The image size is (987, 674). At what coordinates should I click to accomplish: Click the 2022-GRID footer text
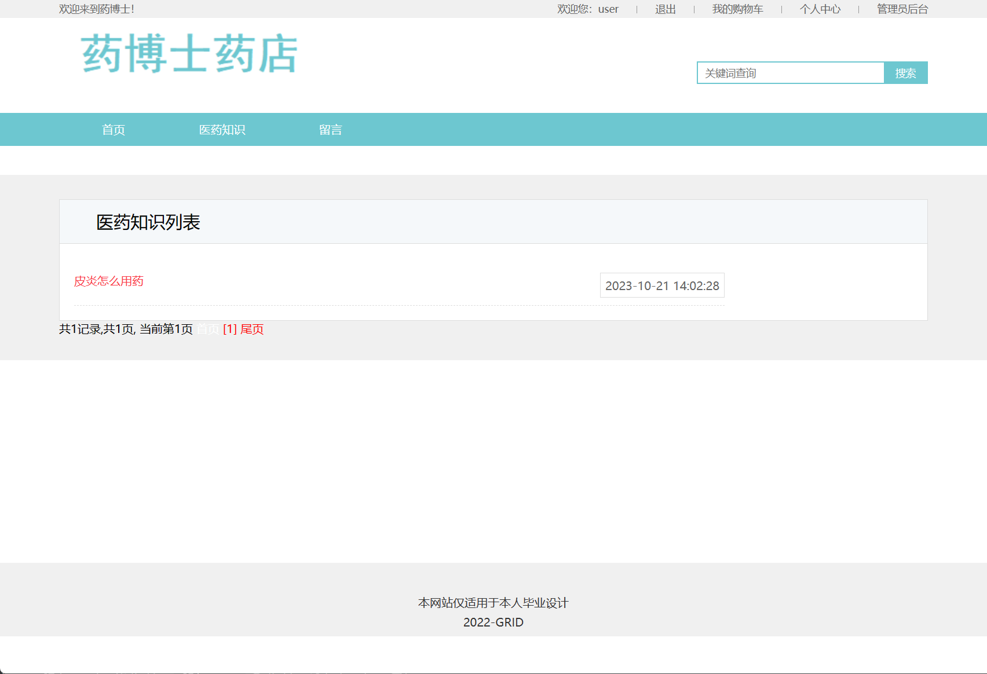click(493, 622)
